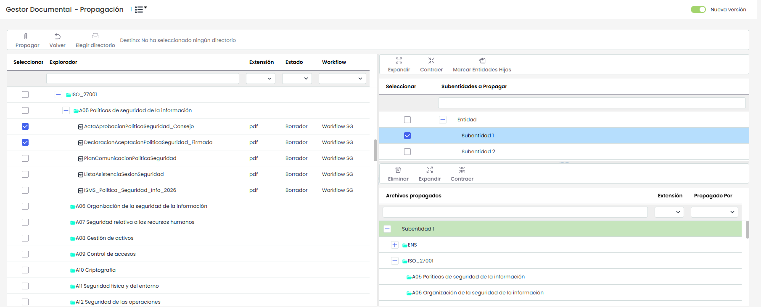Click Expandir icon in archivos propagados toolbar
This screenshot has width=761, height=307.
click(429, 170)
